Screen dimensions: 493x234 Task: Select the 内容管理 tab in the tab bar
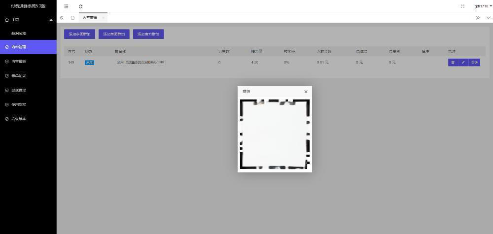pos(90,18)
